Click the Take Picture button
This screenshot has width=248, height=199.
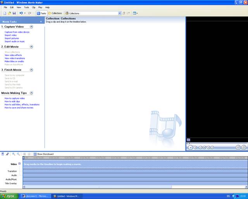click(244, 148)
